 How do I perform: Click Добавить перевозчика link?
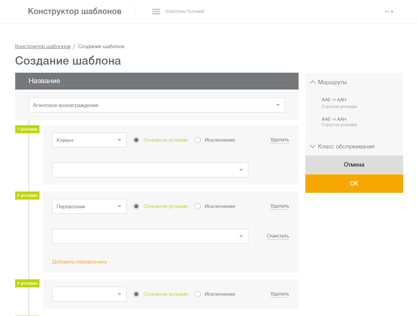[79, 262]
